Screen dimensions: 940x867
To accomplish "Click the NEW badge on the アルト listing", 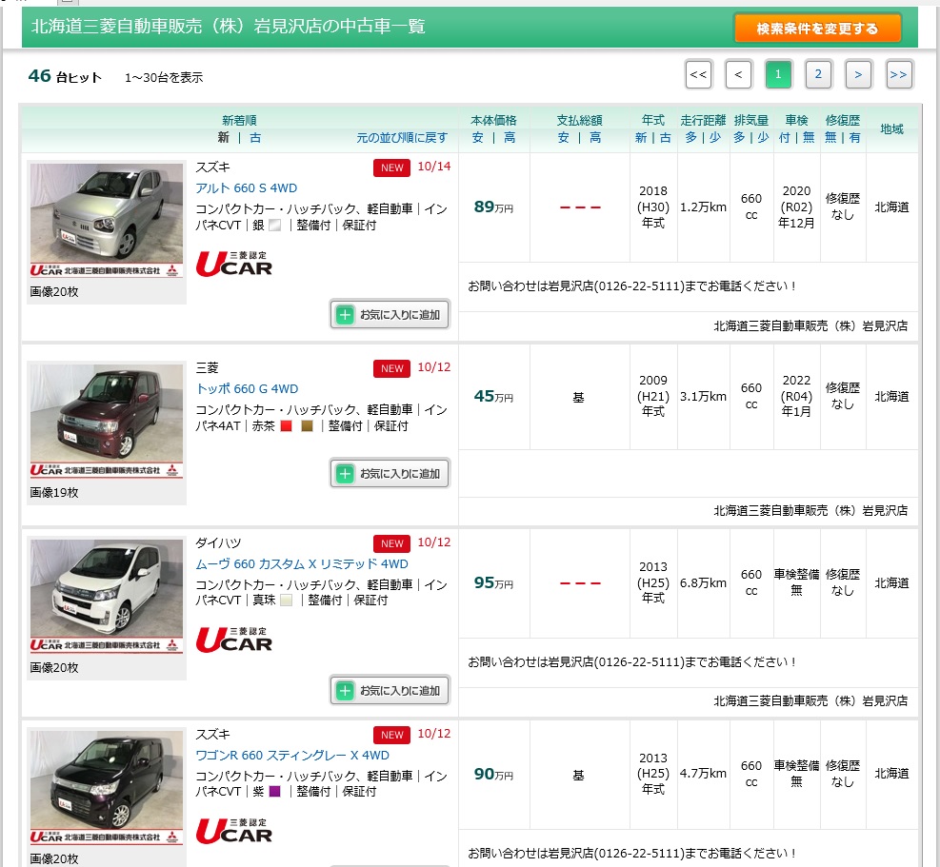I will pyautogui.click(x=391, y=167).
